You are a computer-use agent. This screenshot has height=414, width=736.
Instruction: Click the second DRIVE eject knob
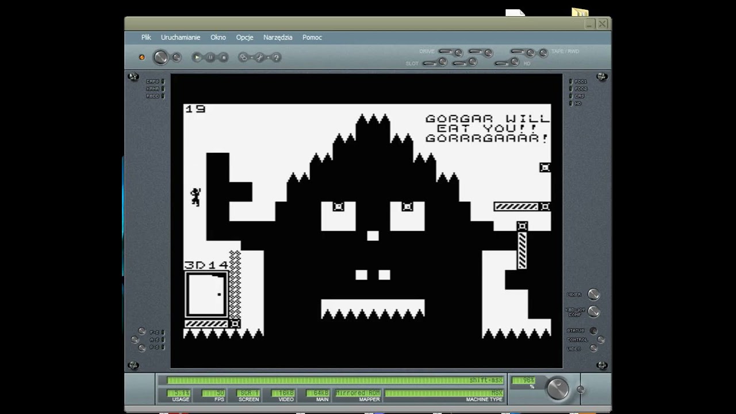coord(488,53)
